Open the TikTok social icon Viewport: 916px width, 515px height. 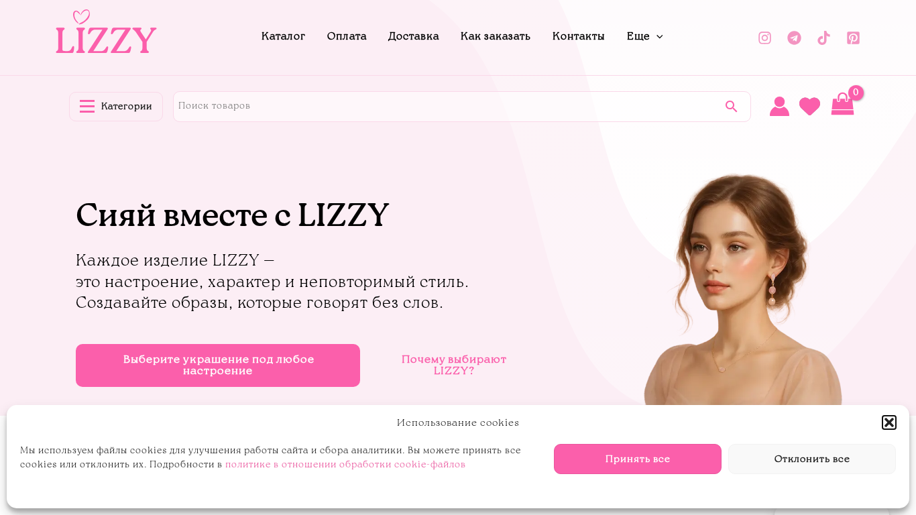click(823, 38)
